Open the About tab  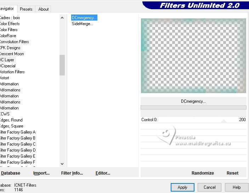click(x=43, y=9)
